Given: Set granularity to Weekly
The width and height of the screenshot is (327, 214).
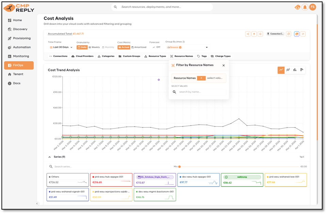Looking at the screenshot, I should [94, 47].
